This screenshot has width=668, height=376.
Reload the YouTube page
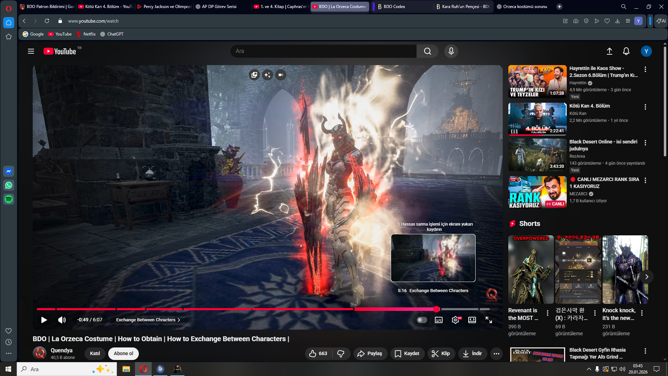(47, 21)
